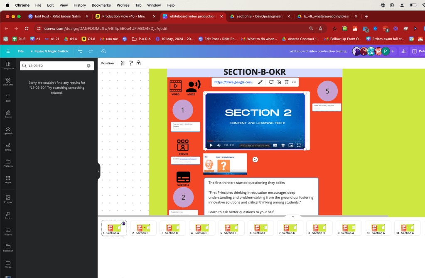This screenshot has width=425, height=278.
Task: Hide the pages thumbnail strip
Action: [x=293, y=216]
